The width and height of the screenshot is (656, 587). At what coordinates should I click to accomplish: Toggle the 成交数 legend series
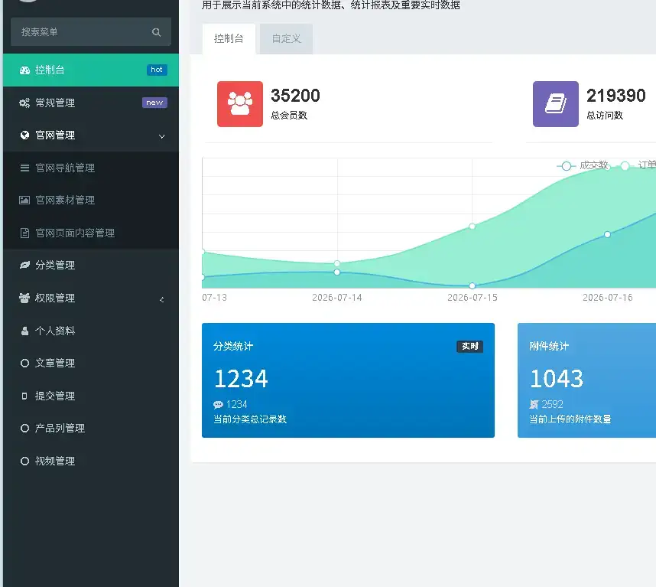click(583, 165)
